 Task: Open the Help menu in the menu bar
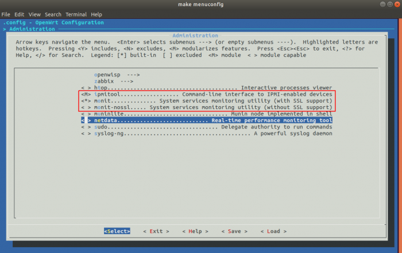click(x=96, y=14)
